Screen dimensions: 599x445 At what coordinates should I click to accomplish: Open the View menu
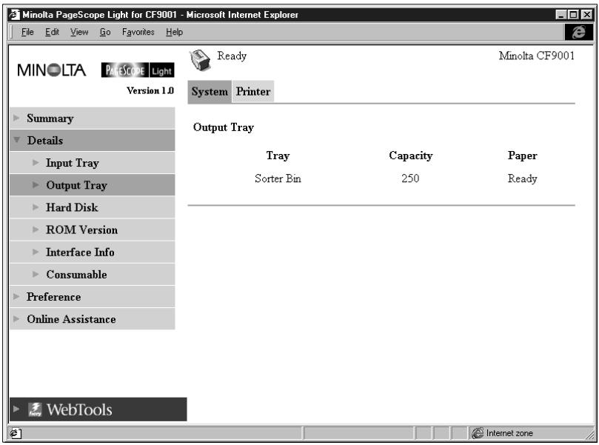coord(79,32)
